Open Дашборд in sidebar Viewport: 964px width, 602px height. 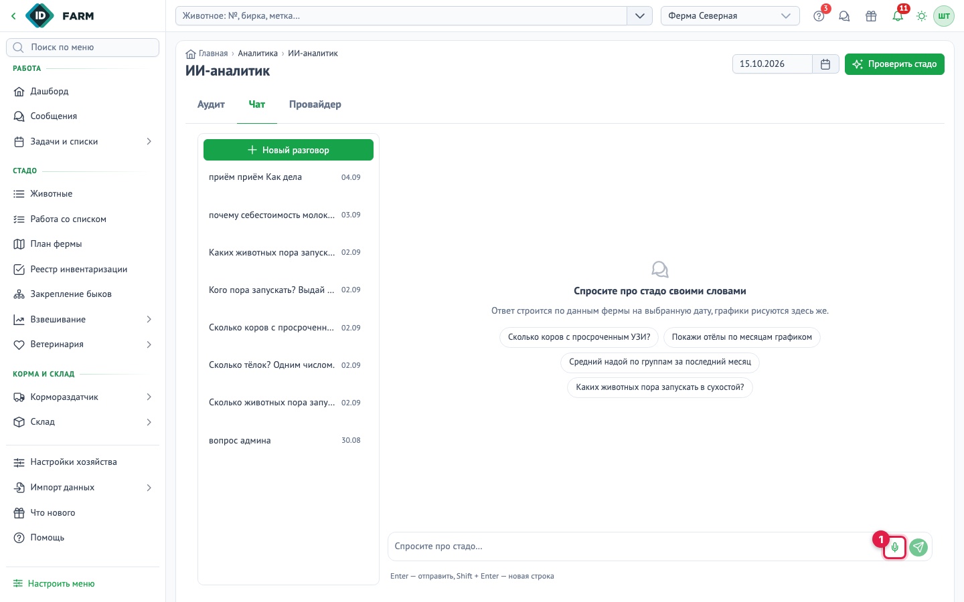[x=82, y=92]
